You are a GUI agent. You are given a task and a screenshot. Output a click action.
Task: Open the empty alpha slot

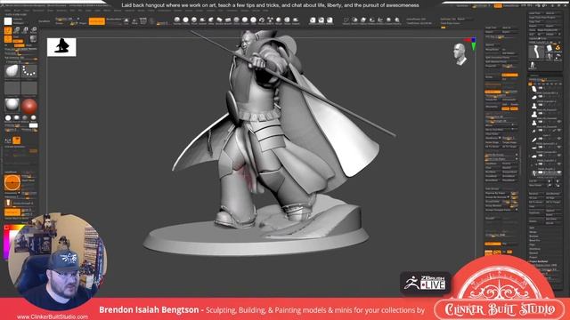tap(12, 88)
